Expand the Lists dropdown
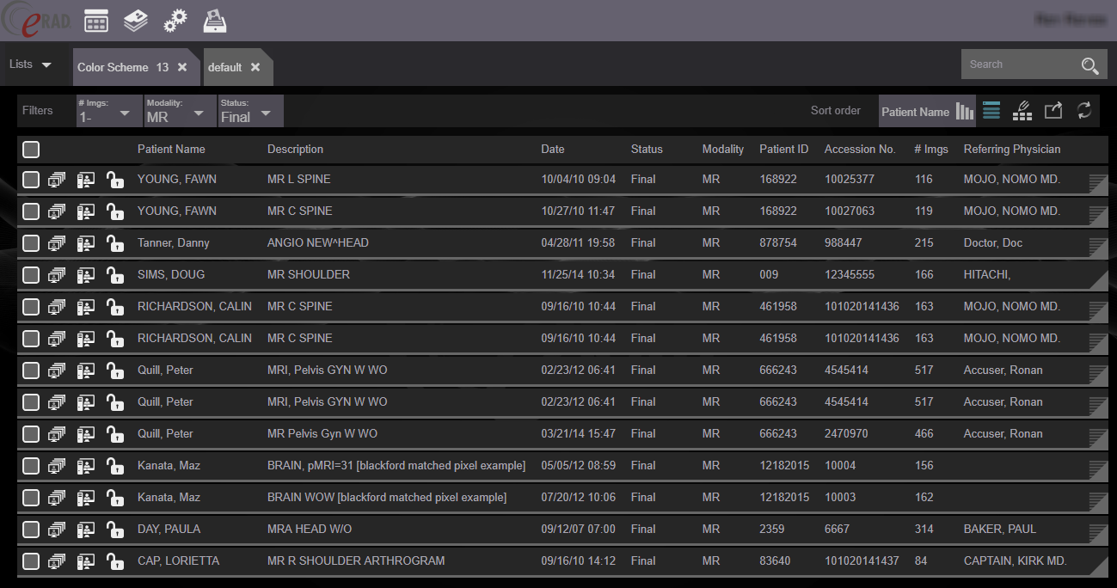1117x588 pixels. click(31, 65)
